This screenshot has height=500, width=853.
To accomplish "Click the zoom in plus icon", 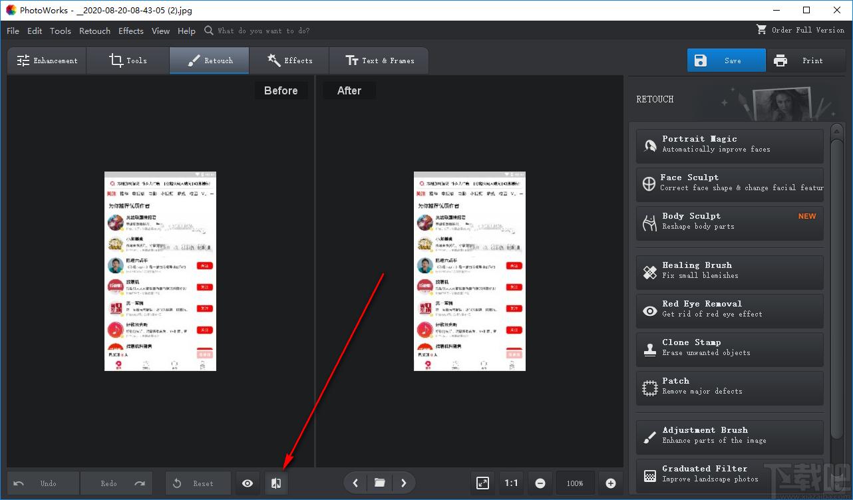I will [611, 483].
